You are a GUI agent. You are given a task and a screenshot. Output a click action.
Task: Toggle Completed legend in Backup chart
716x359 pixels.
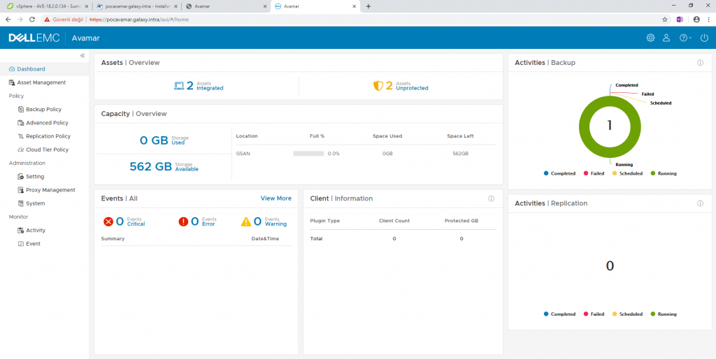pyautogui.click(x=560, y=173)
